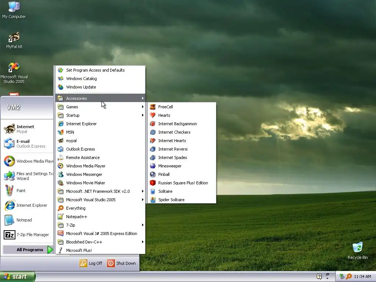Open My Computer desktop icon

click(x=14, y=10)
